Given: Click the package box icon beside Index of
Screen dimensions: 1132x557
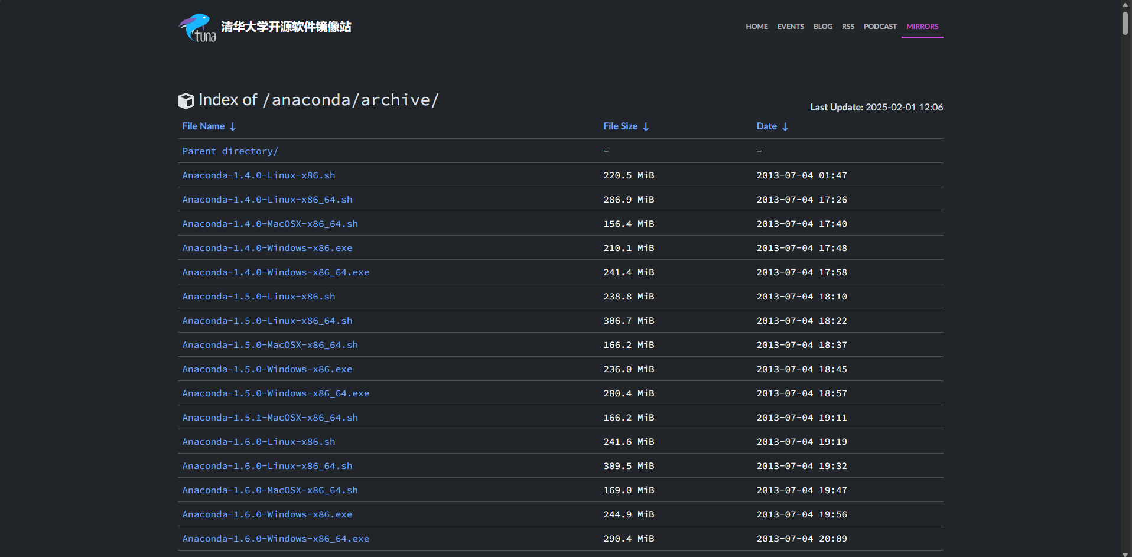Looking at the screenshot, I should [186, 101].
